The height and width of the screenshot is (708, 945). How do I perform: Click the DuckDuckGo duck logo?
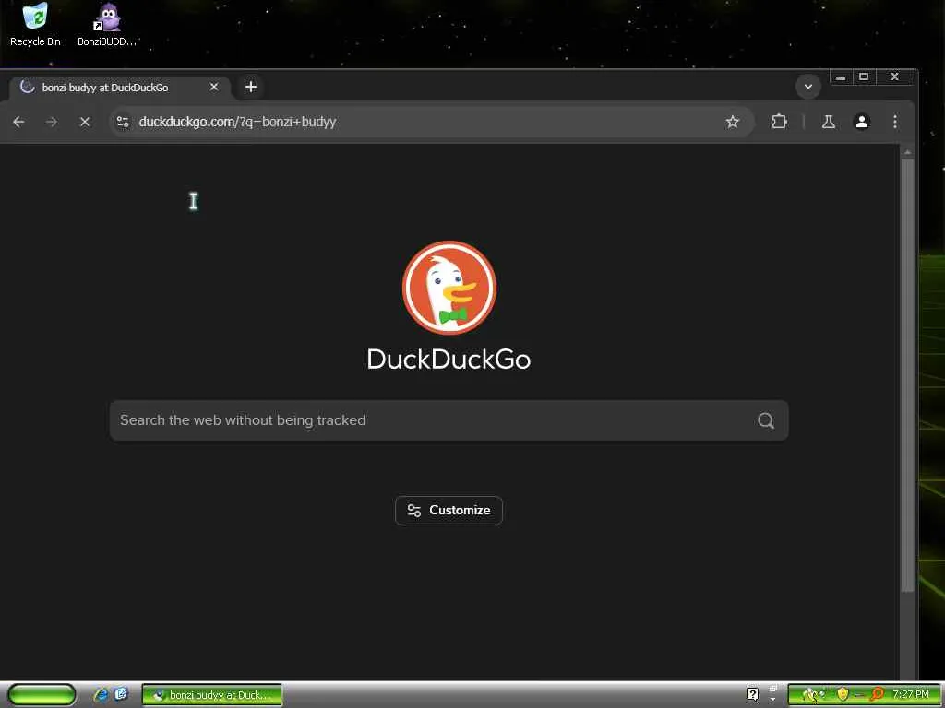(x=449, y=288)
